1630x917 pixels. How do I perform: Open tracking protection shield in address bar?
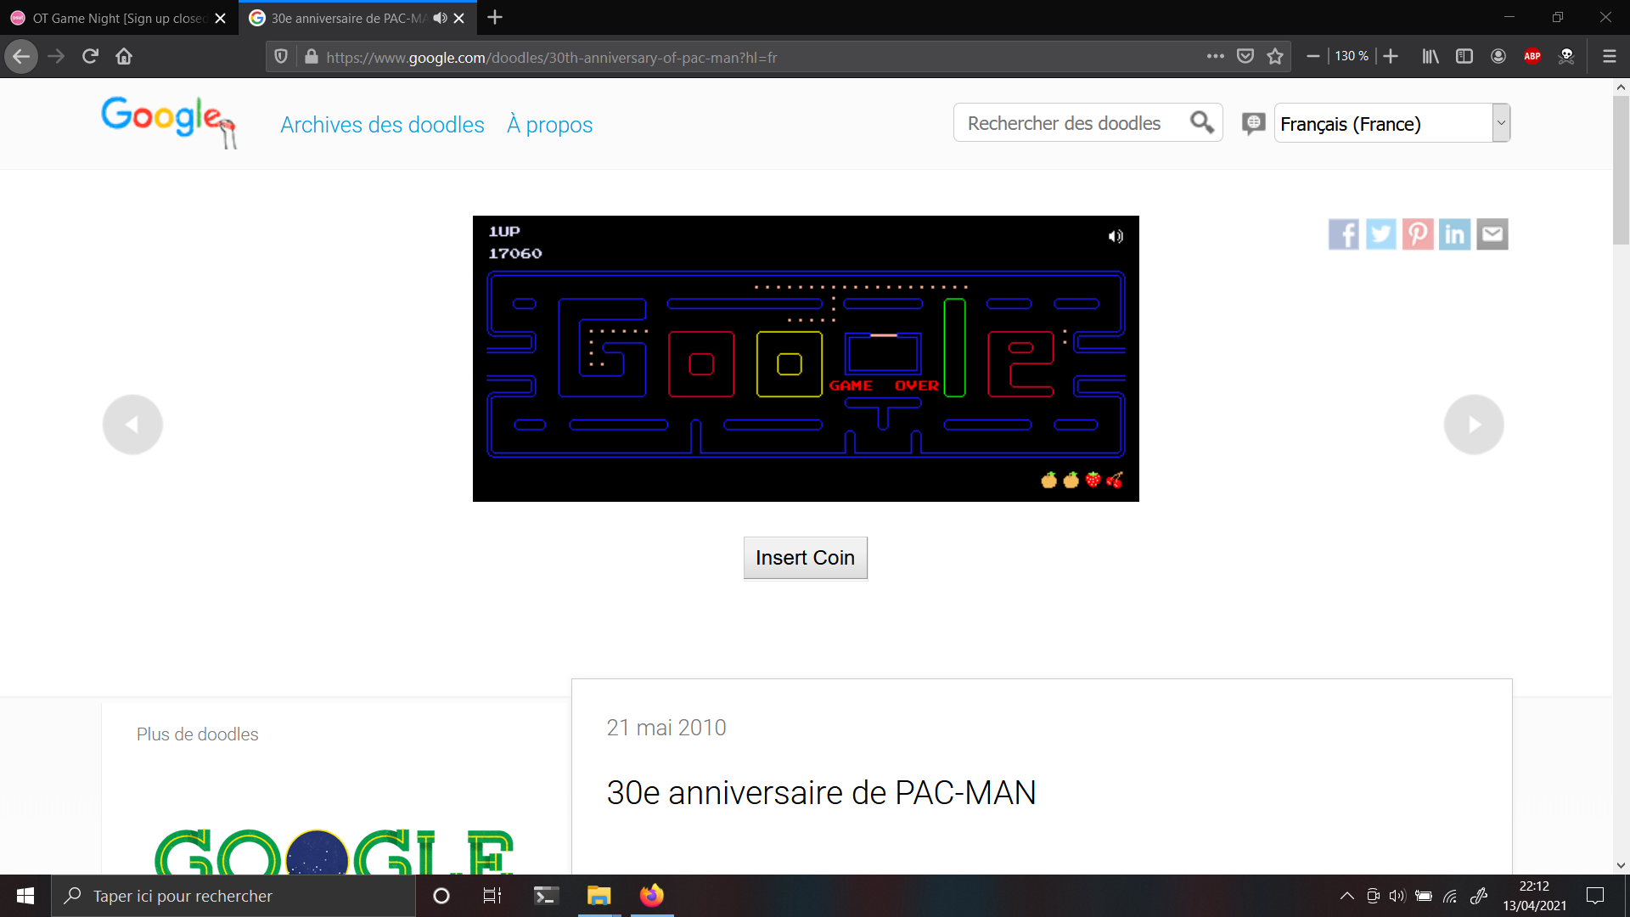(281, 57)
